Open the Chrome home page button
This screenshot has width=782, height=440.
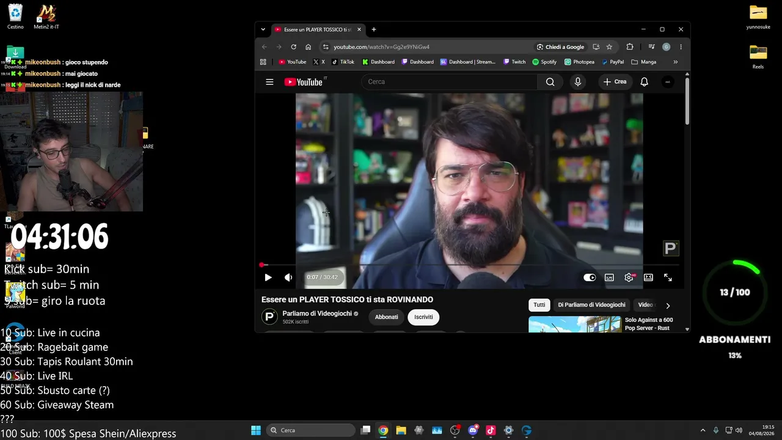point(308,47)
